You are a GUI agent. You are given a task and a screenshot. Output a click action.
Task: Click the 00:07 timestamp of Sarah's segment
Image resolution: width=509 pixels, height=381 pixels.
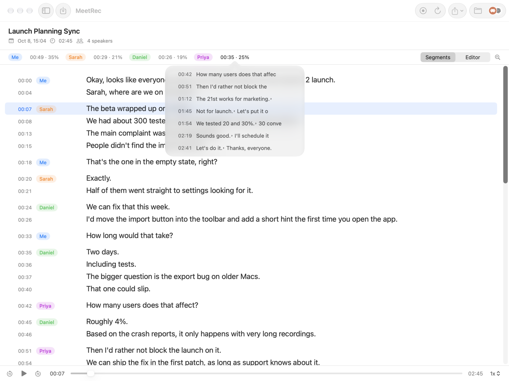(25, 109)
